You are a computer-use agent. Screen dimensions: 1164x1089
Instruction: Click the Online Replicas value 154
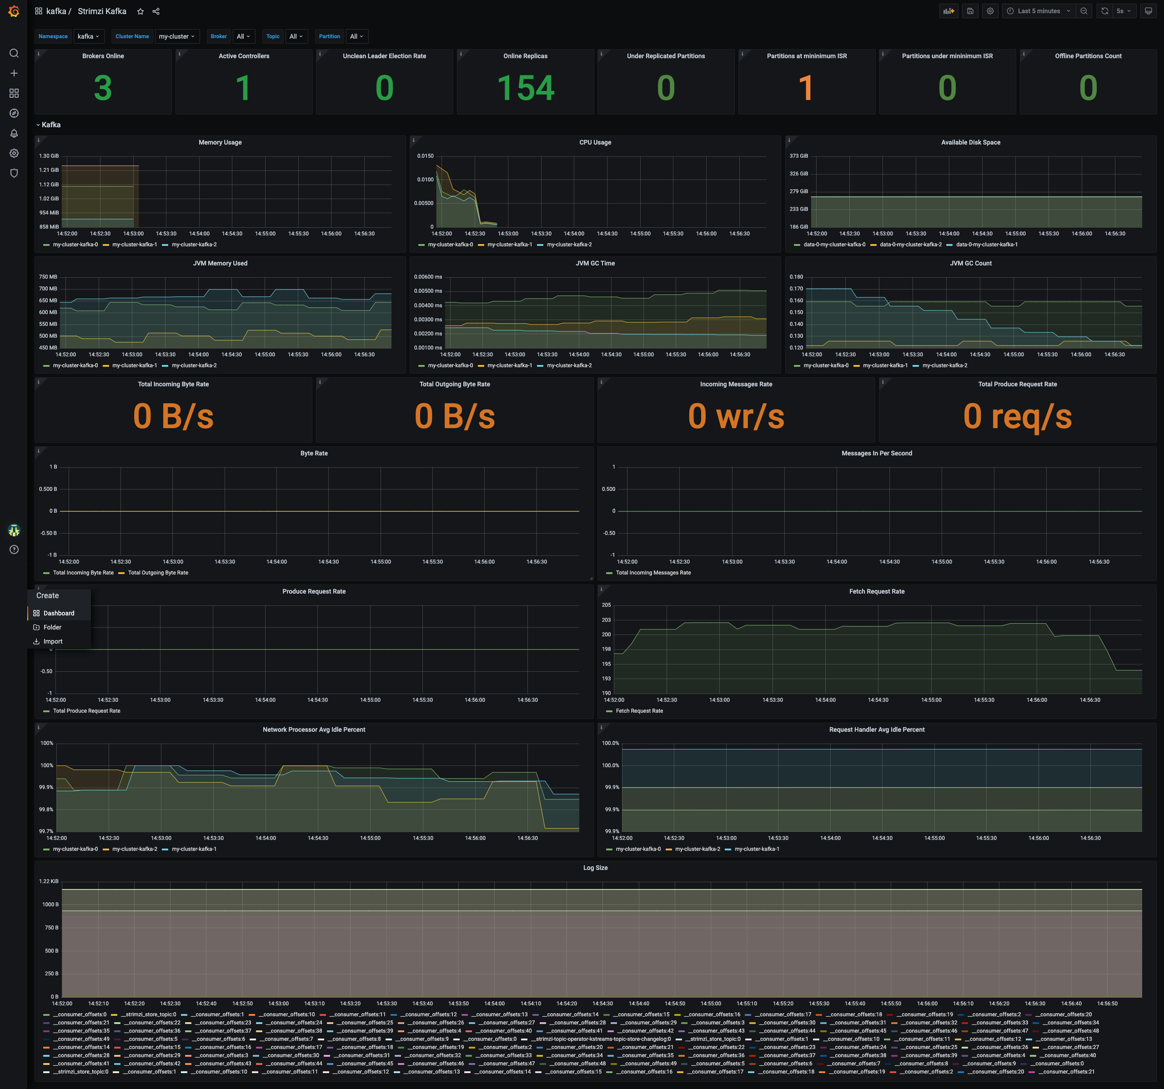coord(525,88)
